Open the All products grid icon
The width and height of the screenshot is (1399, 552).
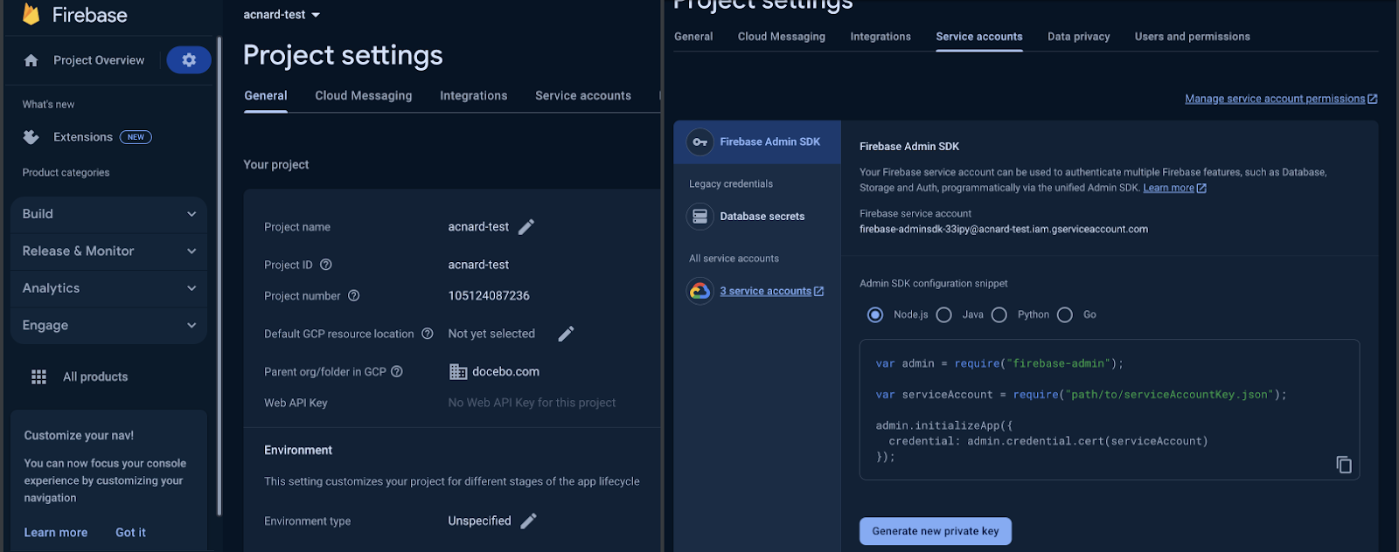tap(38, 376)
